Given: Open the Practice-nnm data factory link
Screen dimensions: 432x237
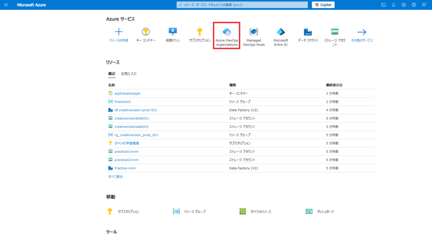Looking at the screenshot, I should click(x=125, y=168).
